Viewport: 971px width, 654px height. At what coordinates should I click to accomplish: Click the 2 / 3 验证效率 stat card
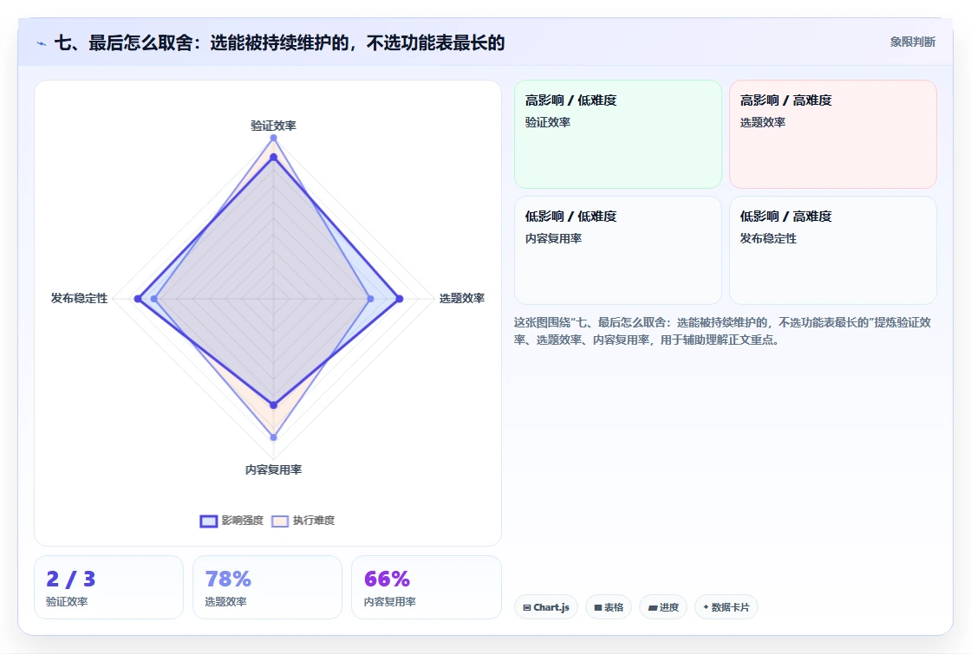point(109,587)
